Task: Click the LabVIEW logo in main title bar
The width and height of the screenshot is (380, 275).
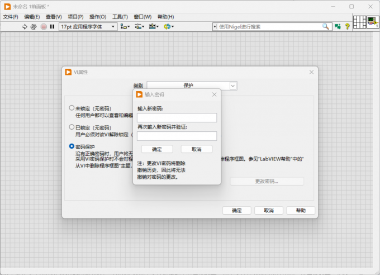Action: (7, 7)
